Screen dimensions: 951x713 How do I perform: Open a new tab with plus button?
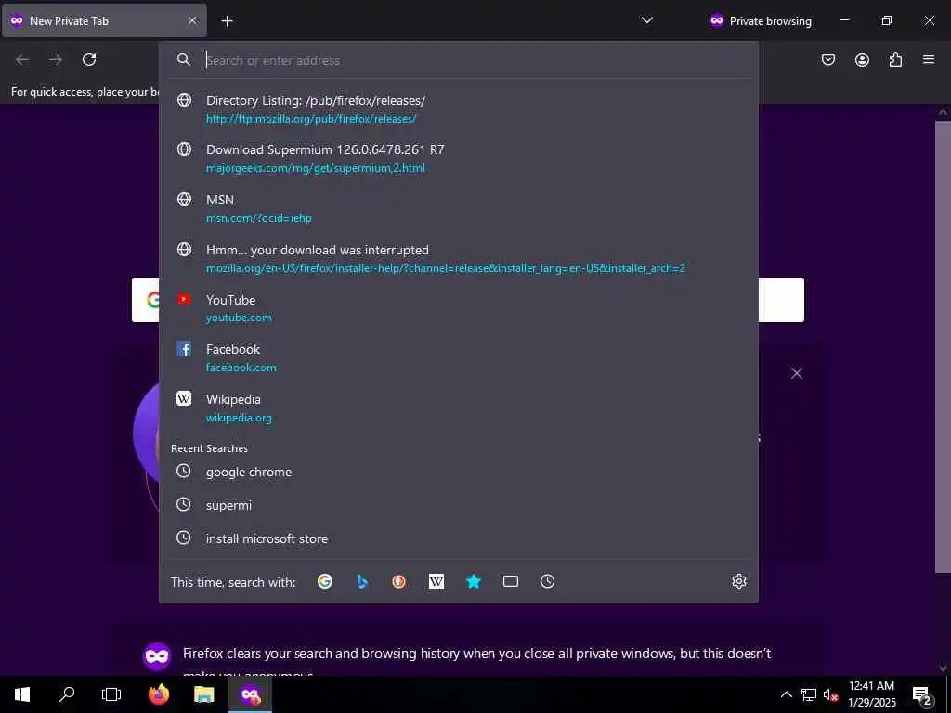coord(227,21)
